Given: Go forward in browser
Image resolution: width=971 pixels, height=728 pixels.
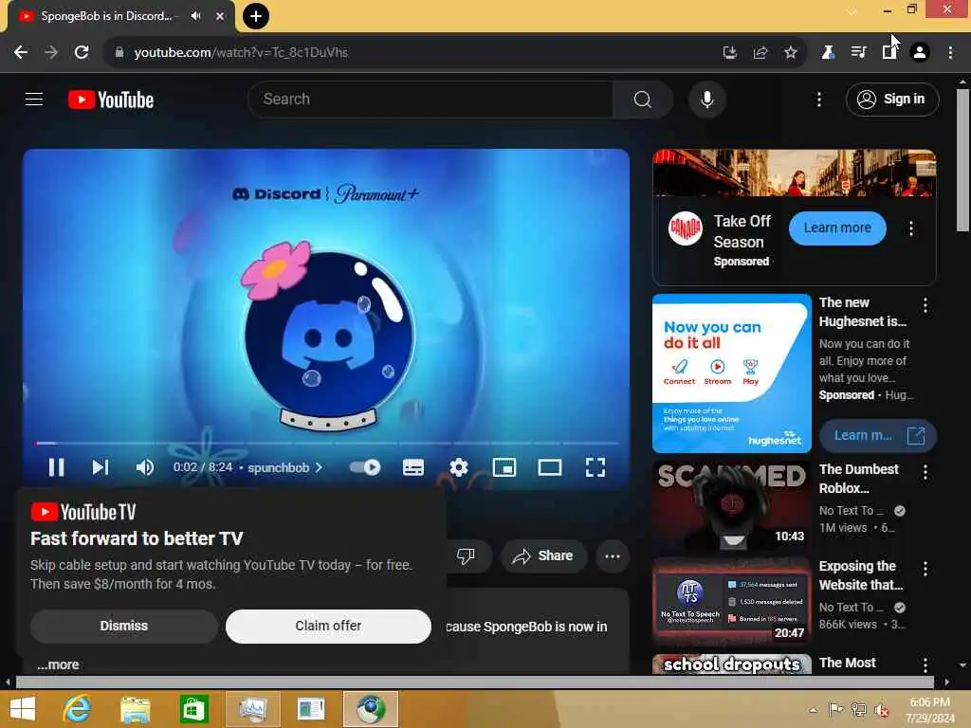Looking at the screenshot, I should pos(51,52).
